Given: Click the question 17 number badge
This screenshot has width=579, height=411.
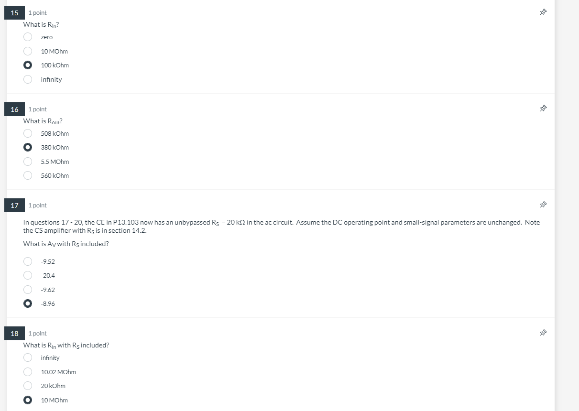Looking at the screenshot, I should tap(15, 205).
